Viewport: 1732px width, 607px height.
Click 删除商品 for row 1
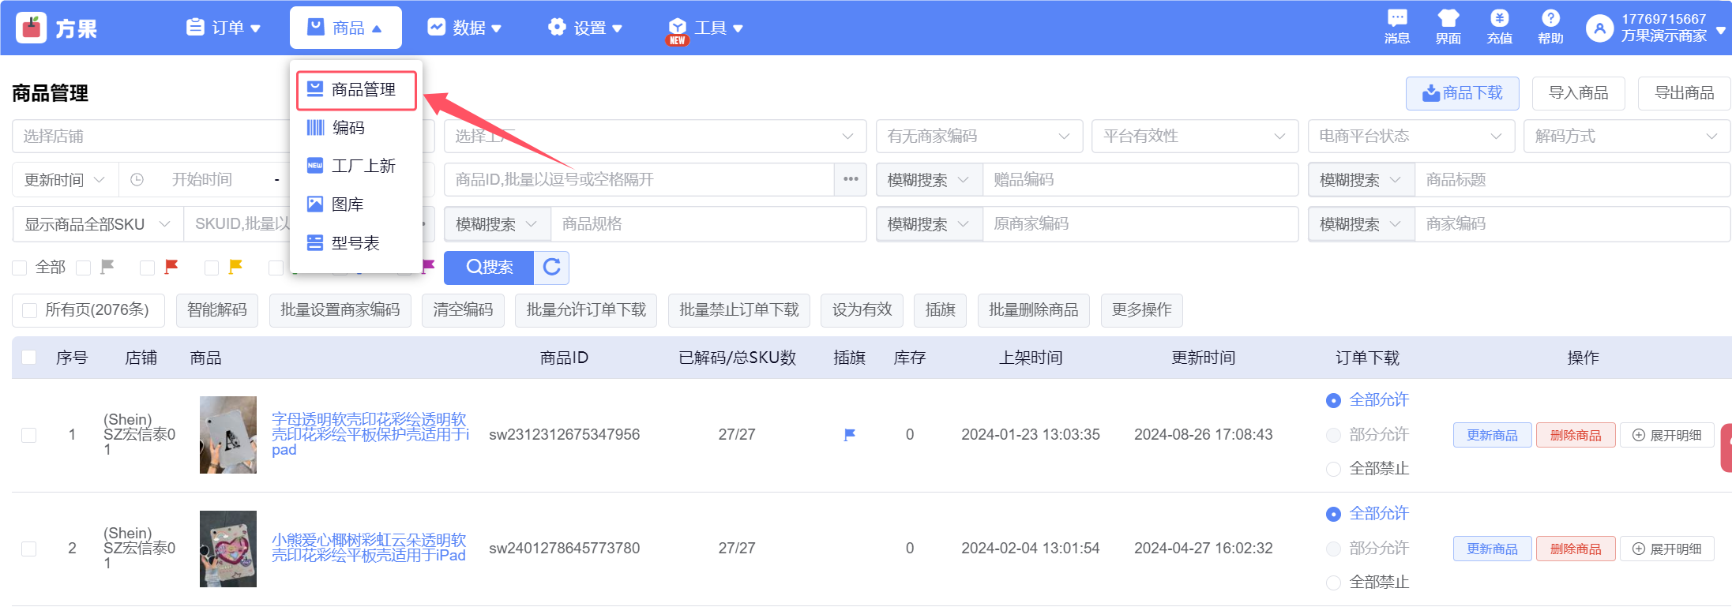pos(1575,435)
